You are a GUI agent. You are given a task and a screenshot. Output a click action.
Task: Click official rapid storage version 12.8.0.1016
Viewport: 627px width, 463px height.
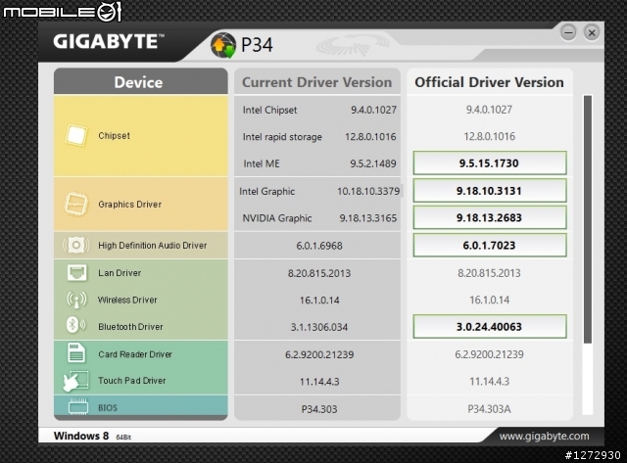[490, 136]
